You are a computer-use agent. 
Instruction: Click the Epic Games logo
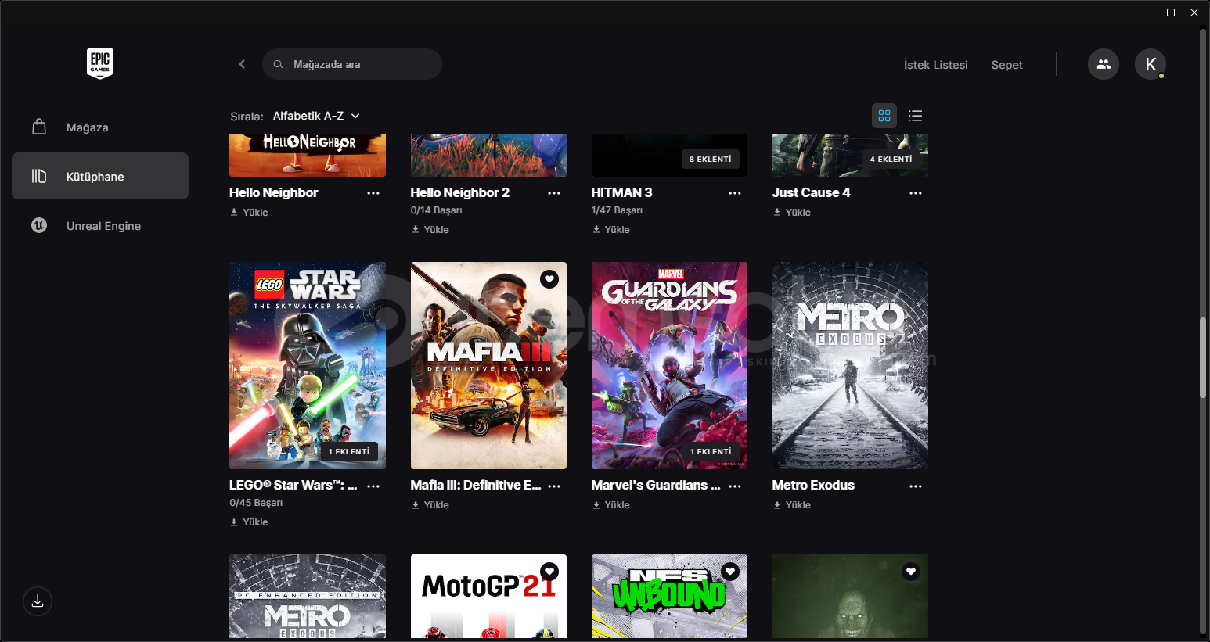point(100,64)
